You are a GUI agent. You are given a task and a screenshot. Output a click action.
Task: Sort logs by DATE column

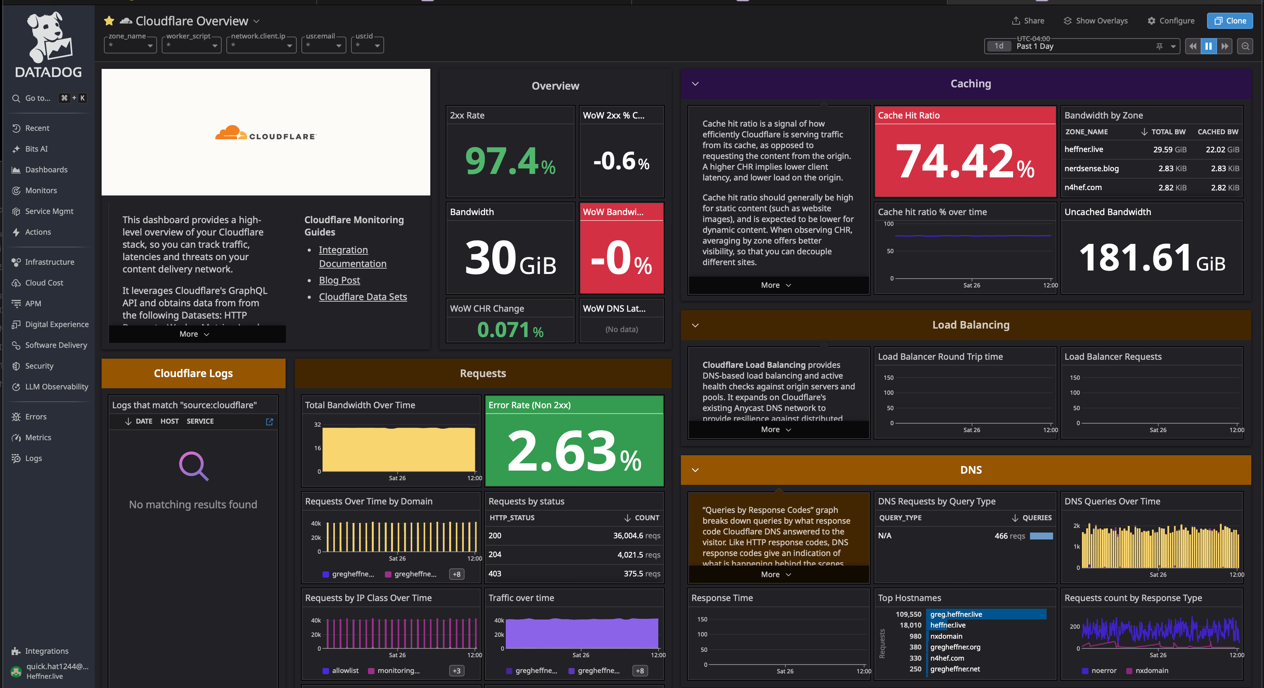(x=139, y=421)
